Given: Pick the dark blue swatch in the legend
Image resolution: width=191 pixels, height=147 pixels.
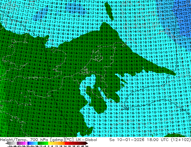Looking at the screenshot, I should [28, 143].
